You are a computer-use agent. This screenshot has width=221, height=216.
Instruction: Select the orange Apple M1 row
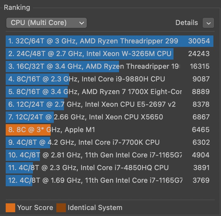click(x=110, y=130)
